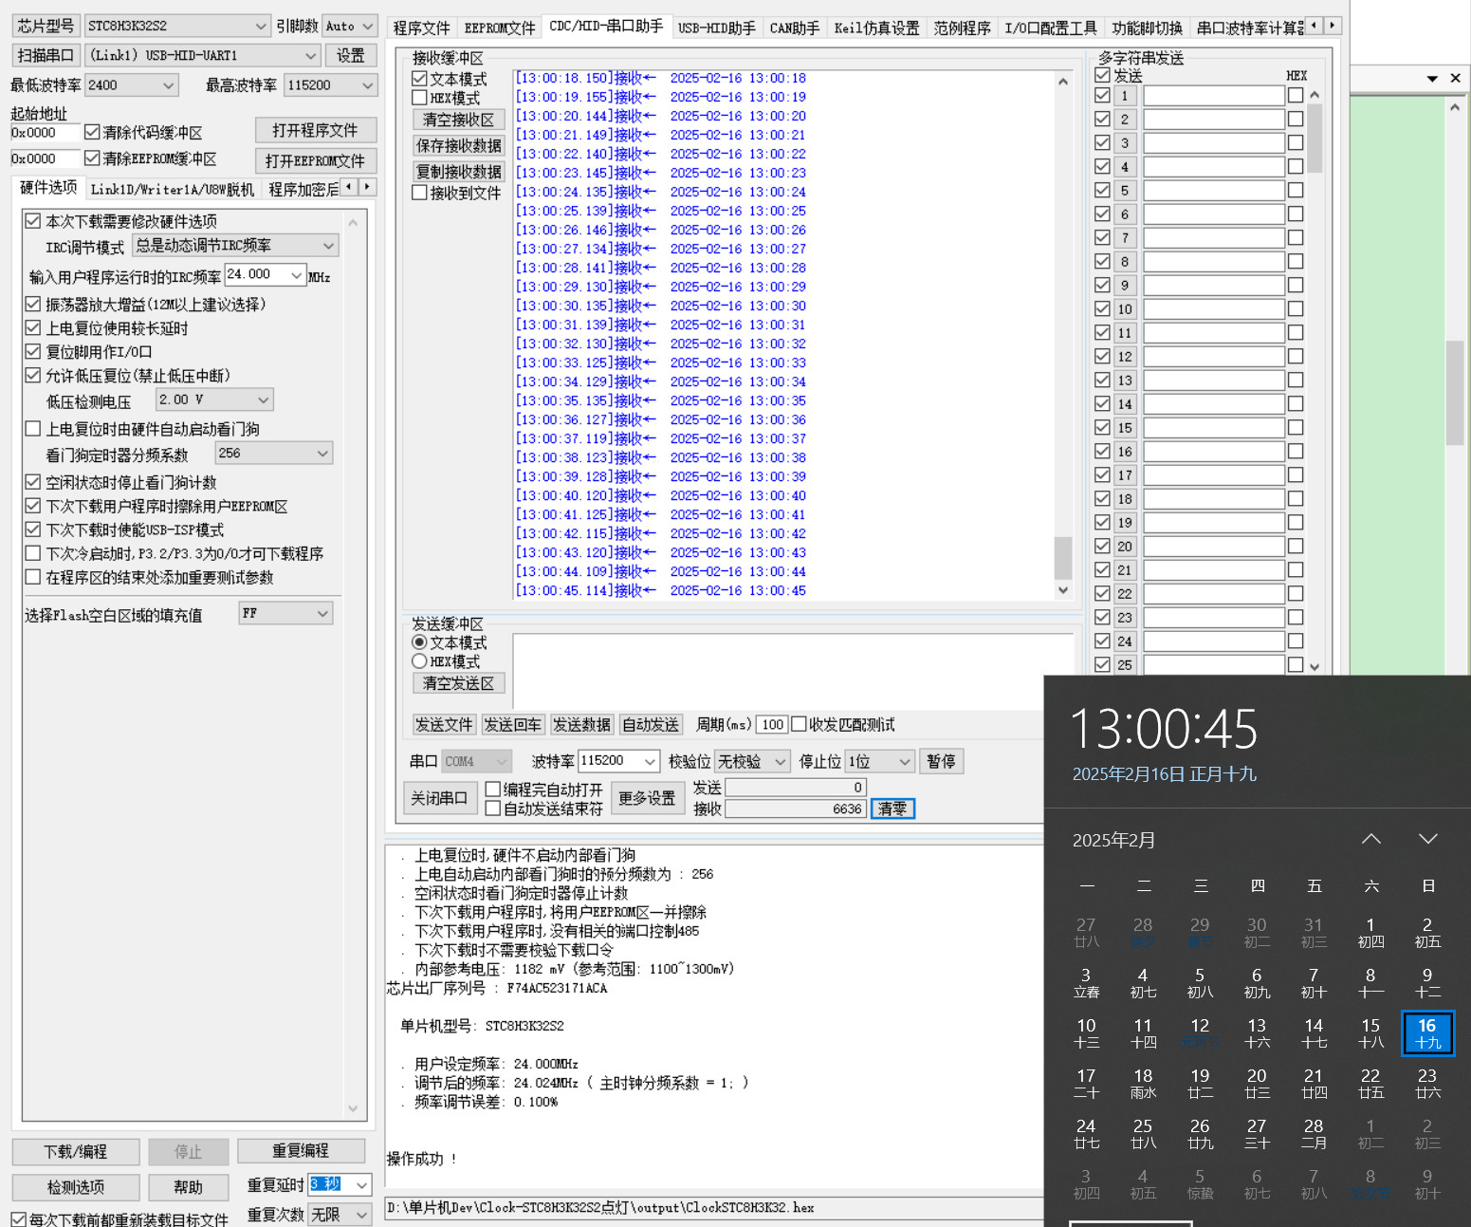Toggle 收发匹配测试 checkbox
Image resolution: width=1471 pixels, height=1227 pixels.
point(799,724)
